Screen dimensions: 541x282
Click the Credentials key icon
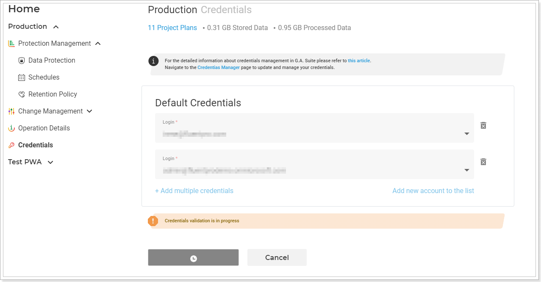click(11, 145)
